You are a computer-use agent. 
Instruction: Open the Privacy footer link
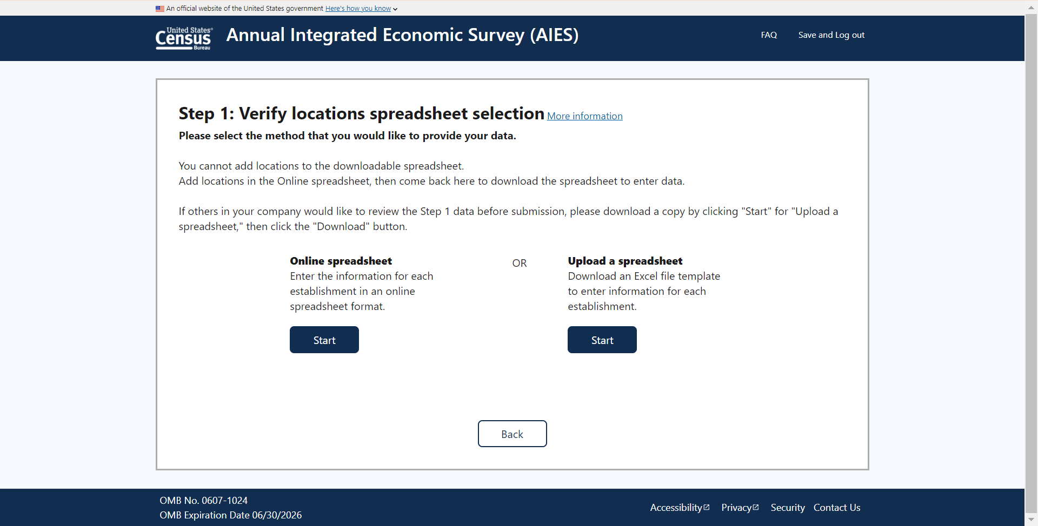coord(736,508)
